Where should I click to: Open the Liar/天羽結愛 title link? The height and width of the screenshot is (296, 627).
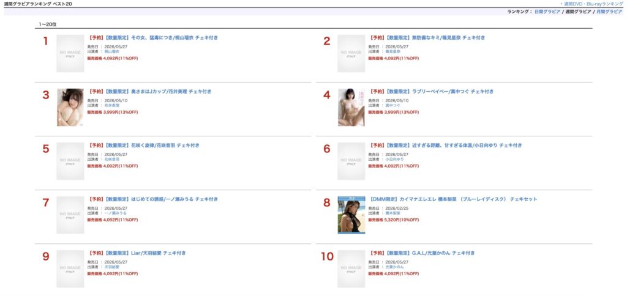point(137,253)
